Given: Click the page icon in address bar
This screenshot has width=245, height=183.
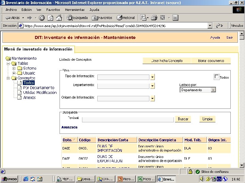Looking at the screenshot, I should [x=21, y=26].
